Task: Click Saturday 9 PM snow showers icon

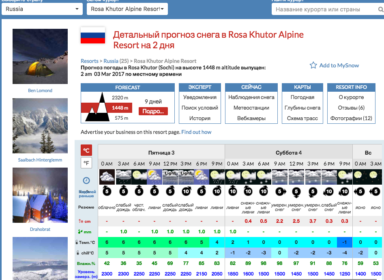Action: pos(345,177)
